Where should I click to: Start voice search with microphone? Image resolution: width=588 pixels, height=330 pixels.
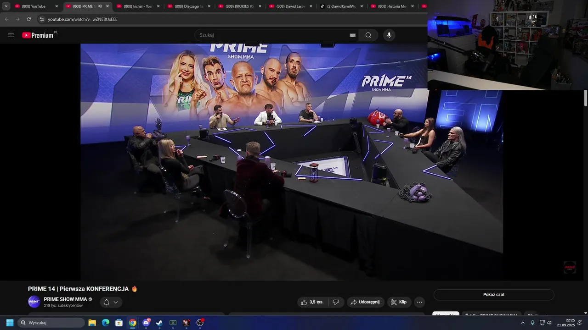pyautogui.click(x=389, y=35)
